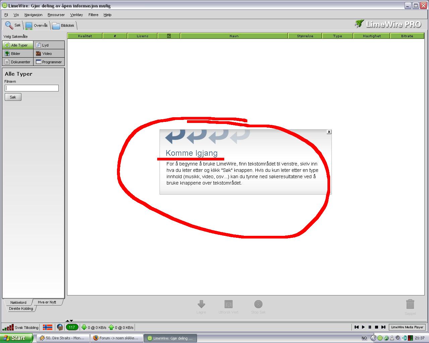Open the Hjelp menu
Image resolution: width=429 pixels, height=343 pixels.
[107, 15]
